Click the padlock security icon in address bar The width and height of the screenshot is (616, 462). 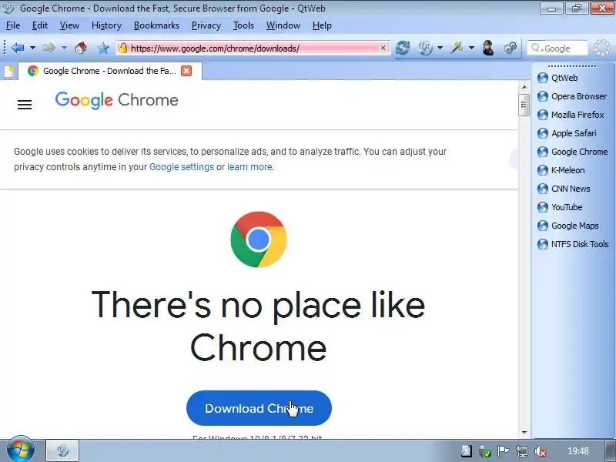click(x=123, y=48)
